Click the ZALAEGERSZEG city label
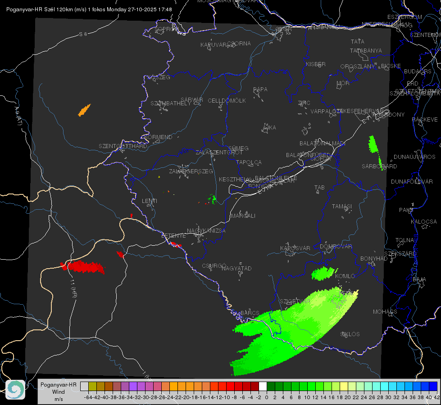Image resolution: width=441 pixels, height=405 pixels. [x=191, y=171]
